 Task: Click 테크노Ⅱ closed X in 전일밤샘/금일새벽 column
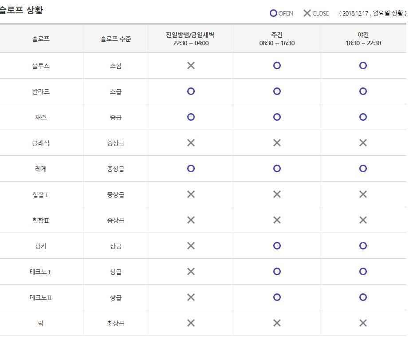[191, 297]
